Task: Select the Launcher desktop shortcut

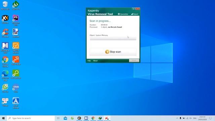Action: (x=16, y=33)
